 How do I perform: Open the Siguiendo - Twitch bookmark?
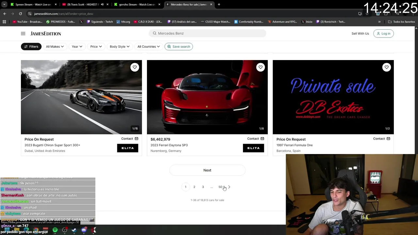100,22
